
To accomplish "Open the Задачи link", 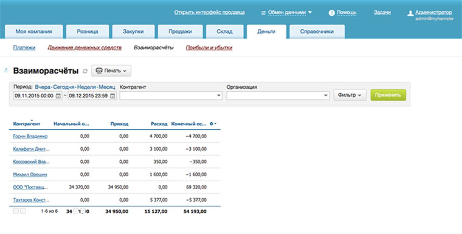I will click(x=382, y=12).
